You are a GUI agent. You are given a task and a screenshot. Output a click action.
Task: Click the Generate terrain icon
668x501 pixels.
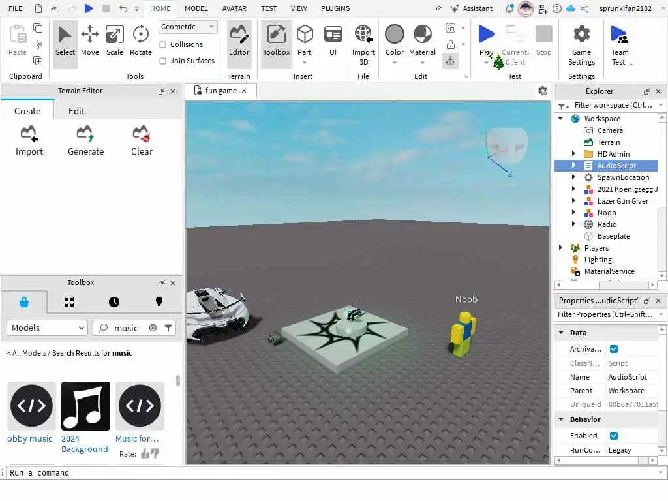pyautogui.click(x=85, y=141)
